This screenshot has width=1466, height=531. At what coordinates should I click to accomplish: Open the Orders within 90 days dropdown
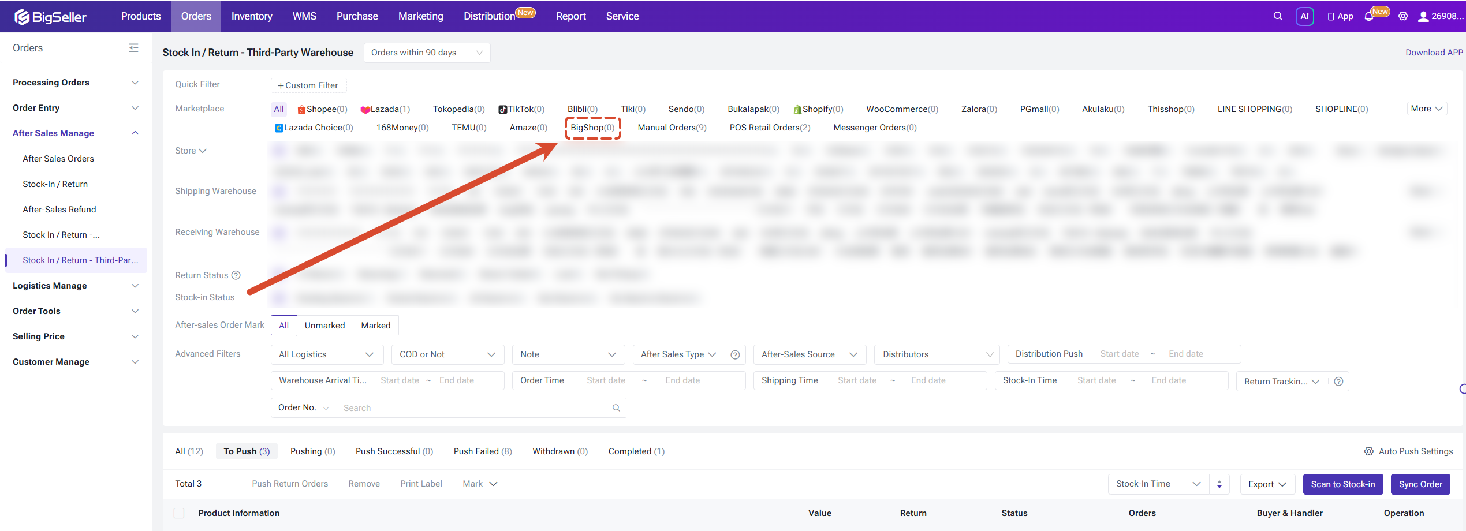click(427, 53)
